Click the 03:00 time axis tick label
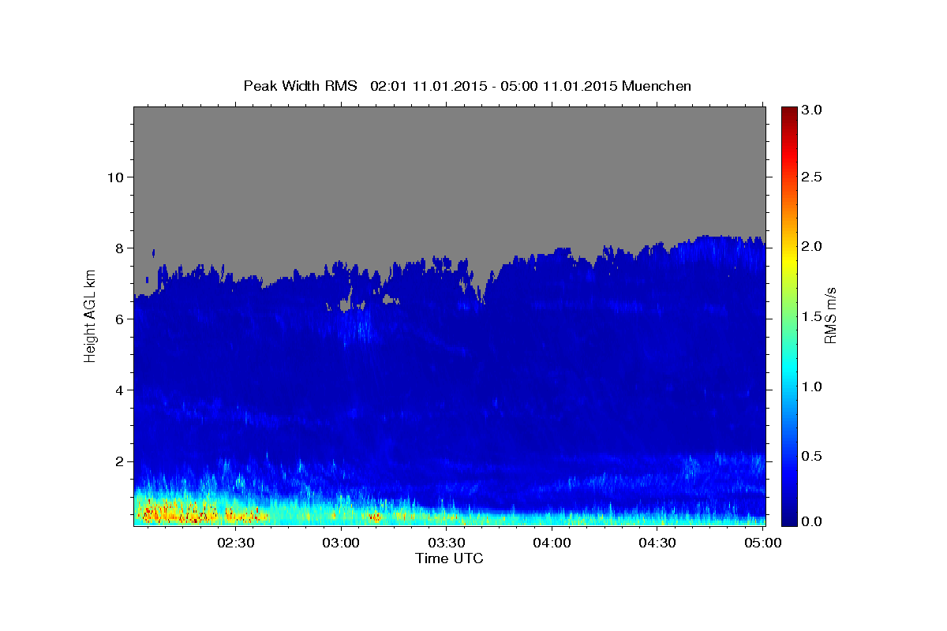 [341, 543]
